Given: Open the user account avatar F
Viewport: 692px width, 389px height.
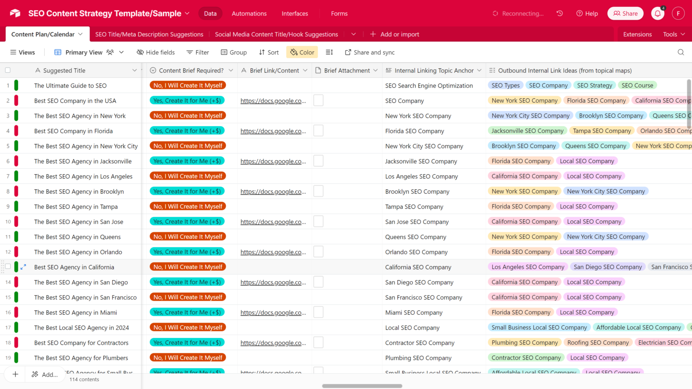Looking at the screenshot, I should (x=678, y=13).
